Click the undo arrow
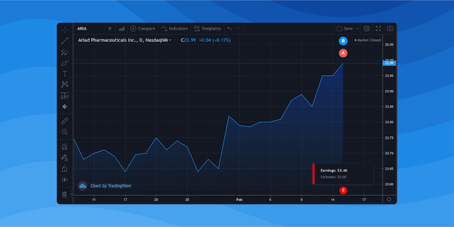Viewport: 454px width, 227px height. [229, 29]
